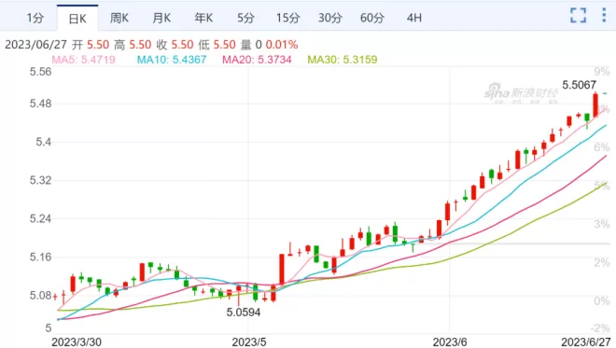Click the MA30 indicator label
Screen dimensions: 616x348
point(343,60)
